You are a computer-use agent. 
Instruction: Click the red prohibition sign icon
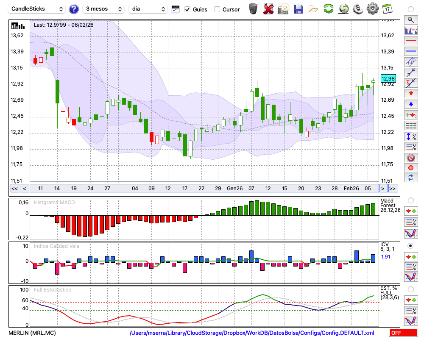pos(410,158)
